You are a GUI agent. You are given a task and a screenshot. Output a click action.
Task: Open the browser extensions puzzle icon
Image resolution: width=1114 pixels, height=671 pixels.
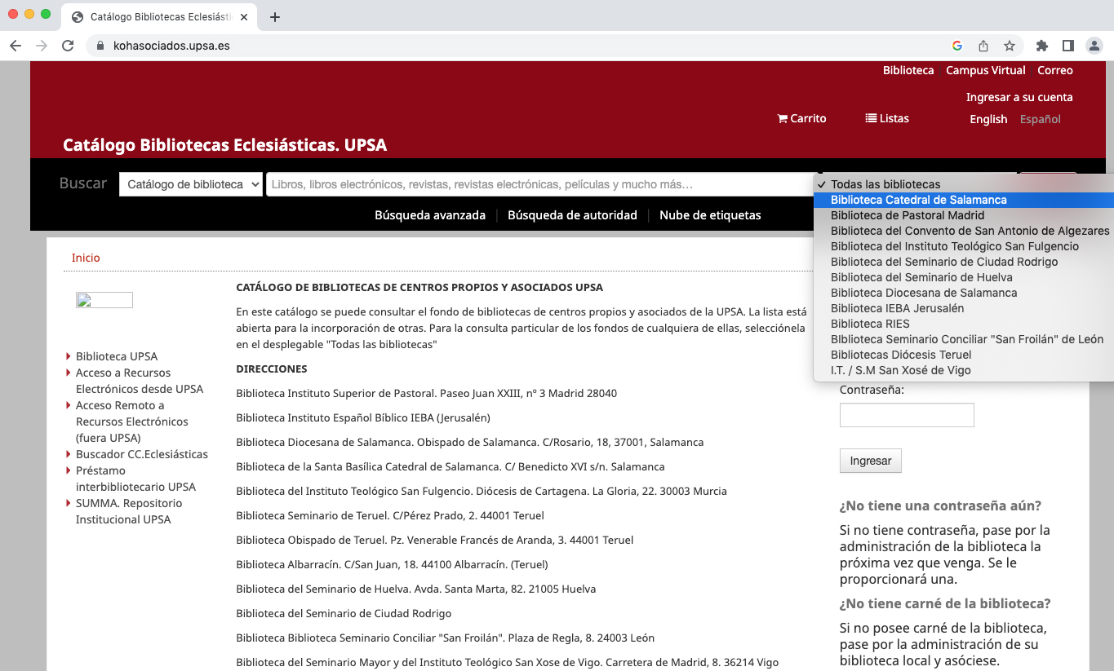(1042, 46)
